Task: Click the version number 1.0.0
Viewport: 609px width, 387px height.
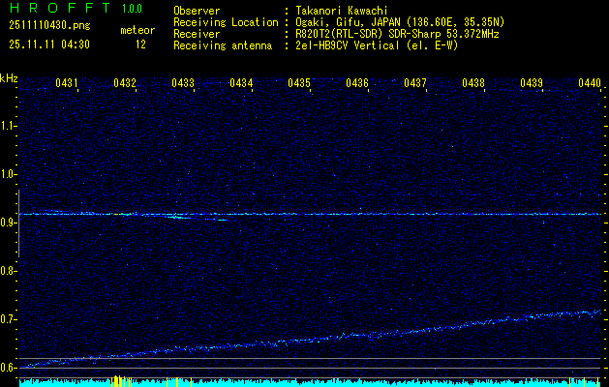Action: pyautogui.click(x=133, y=9)
